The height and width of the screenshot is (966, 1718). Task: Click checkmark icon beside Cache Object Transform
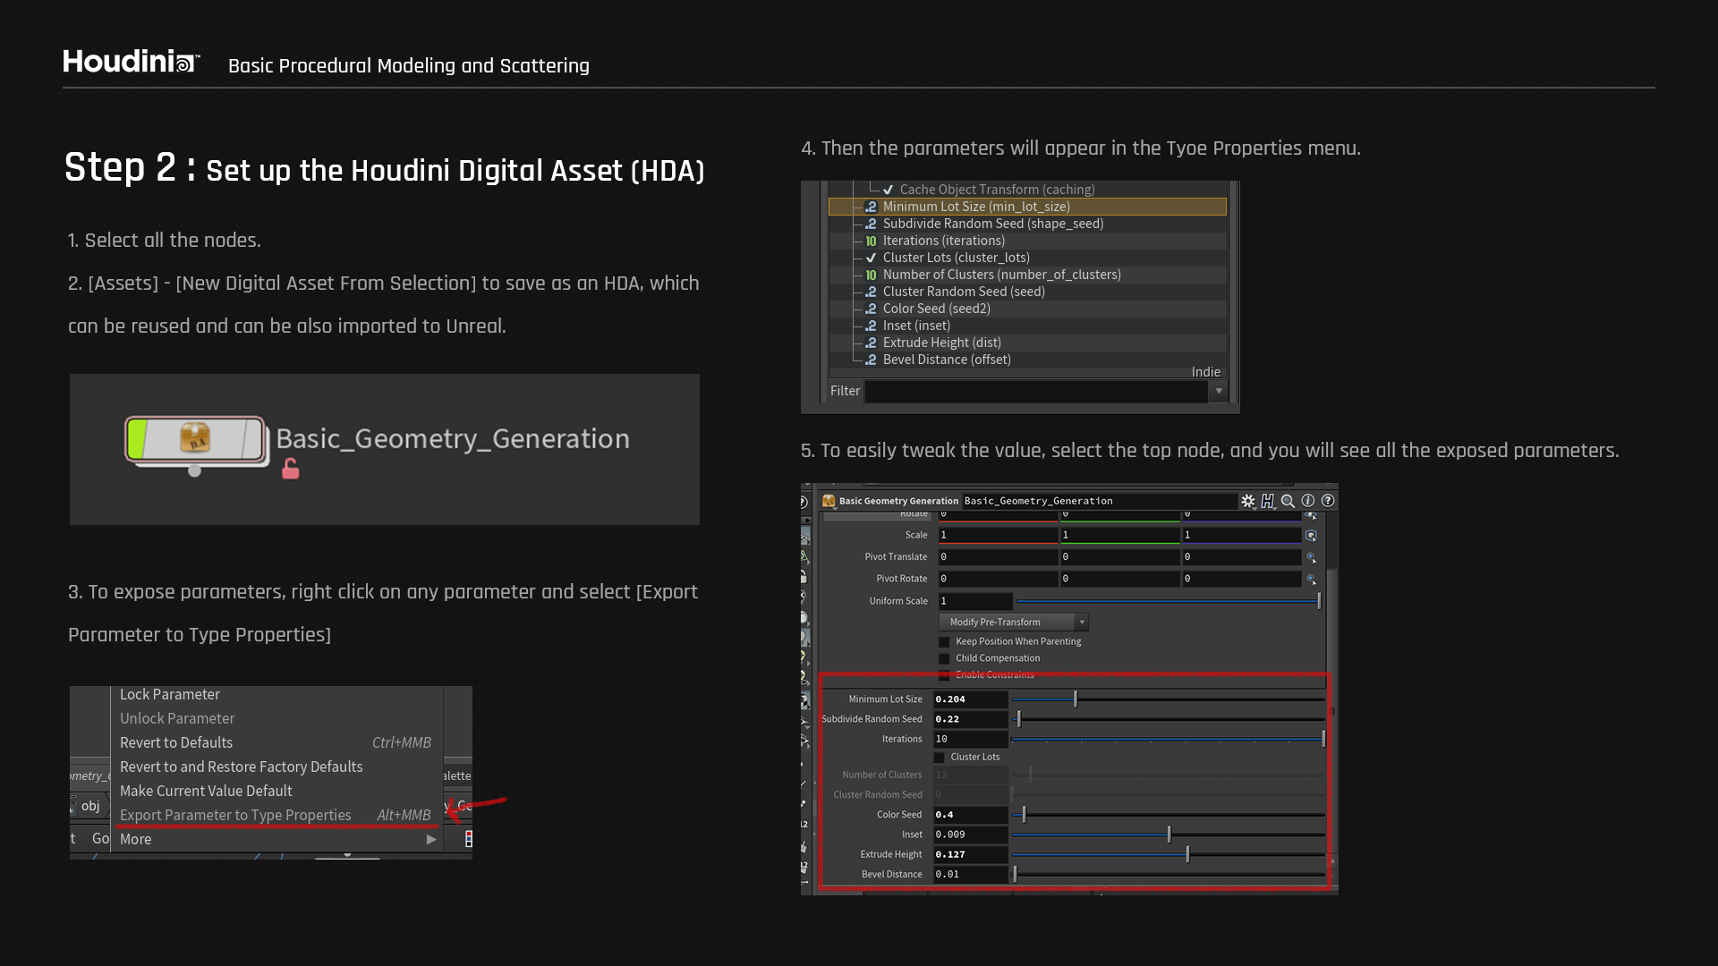pyautogui.click(x=888, y=190)
